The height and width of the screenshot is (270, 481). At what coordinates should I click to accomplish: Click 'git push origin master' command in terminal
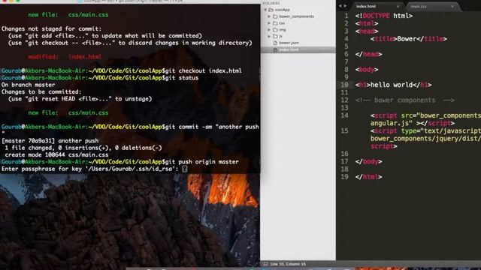coord(202,162)
